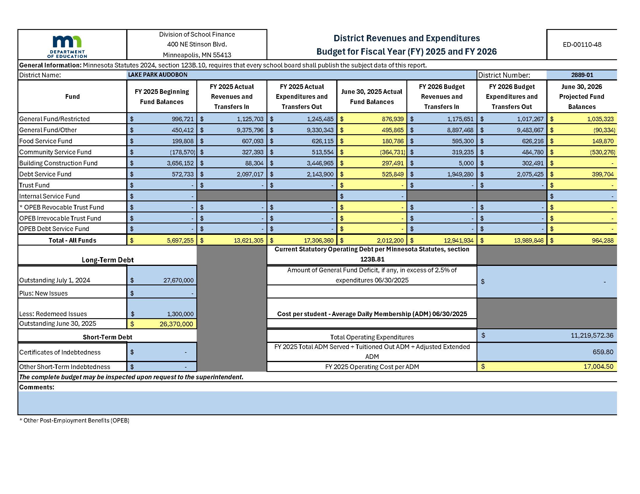Select the General Fund/Restricted row label

pos(54,119)
